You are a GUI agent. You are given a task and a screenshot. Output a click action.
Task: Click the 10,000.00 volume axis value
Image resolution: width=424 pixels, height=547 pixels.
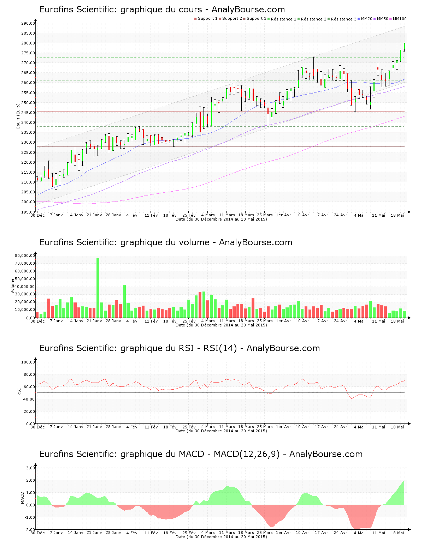click(x=25, y=310)
